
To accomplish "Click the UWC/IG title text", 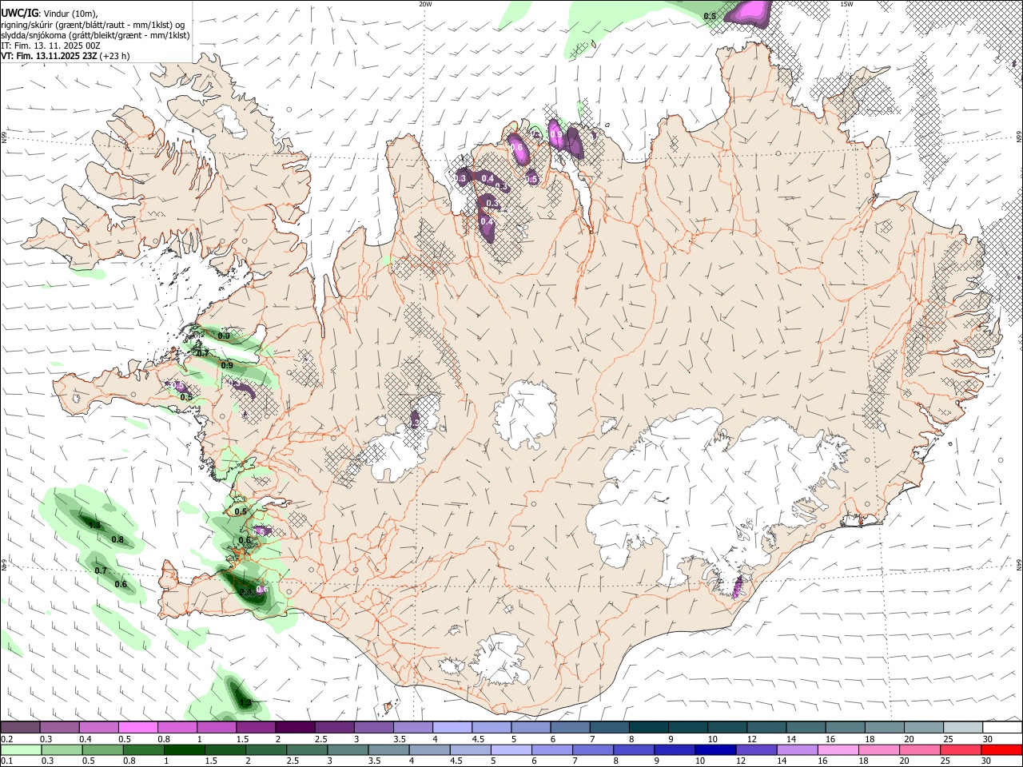I will (x=19, y=13).
